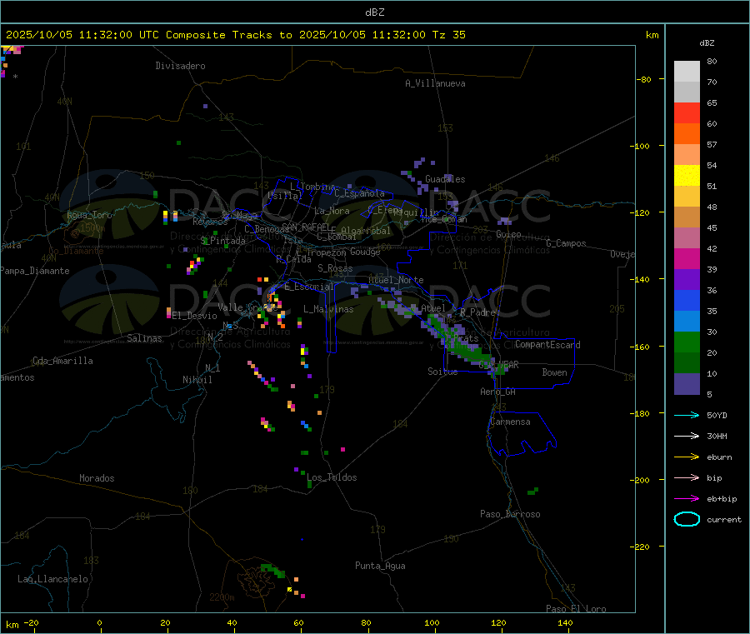The image size is (750, 634).
Task: Click the SAN_RAFAEL label on map
Action: pyautogui.click(x=305, y=227)
